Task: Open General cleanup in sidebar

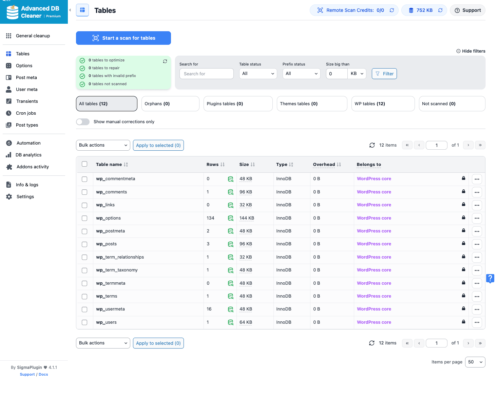Action: (33, 36)
